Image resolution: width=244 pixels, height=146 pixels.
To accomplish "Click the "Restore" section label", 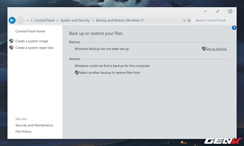I will 75,59.
